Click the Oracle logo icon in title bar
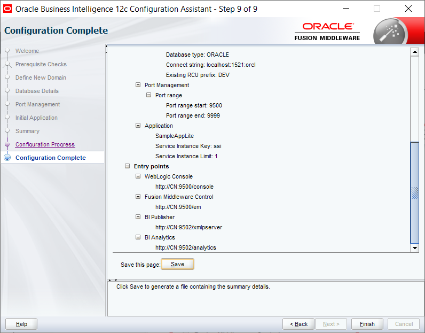This screenshot has height=333, width=425. pos(7,9)
